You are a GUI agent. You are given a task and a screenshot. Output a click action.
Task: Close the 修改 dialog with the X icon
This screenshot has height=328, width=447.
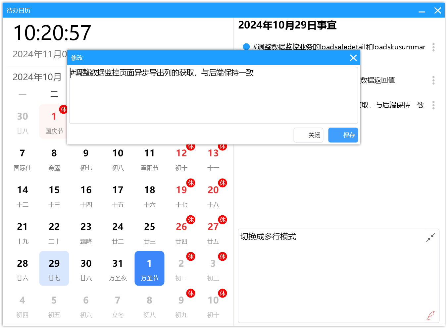(353, 58)
